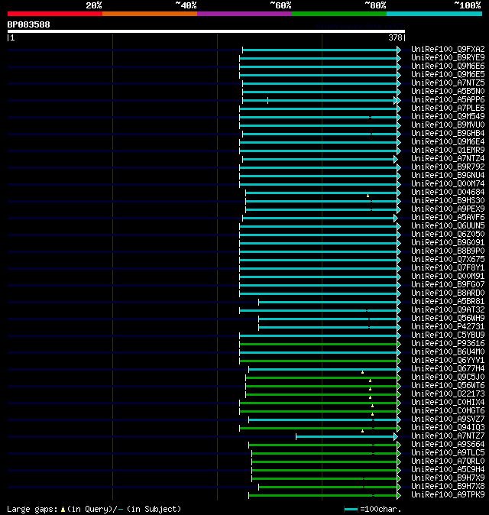Select the UniRef100_Q9AT32 label
Screen dimensions: 489x515
[x=448, y=310]
